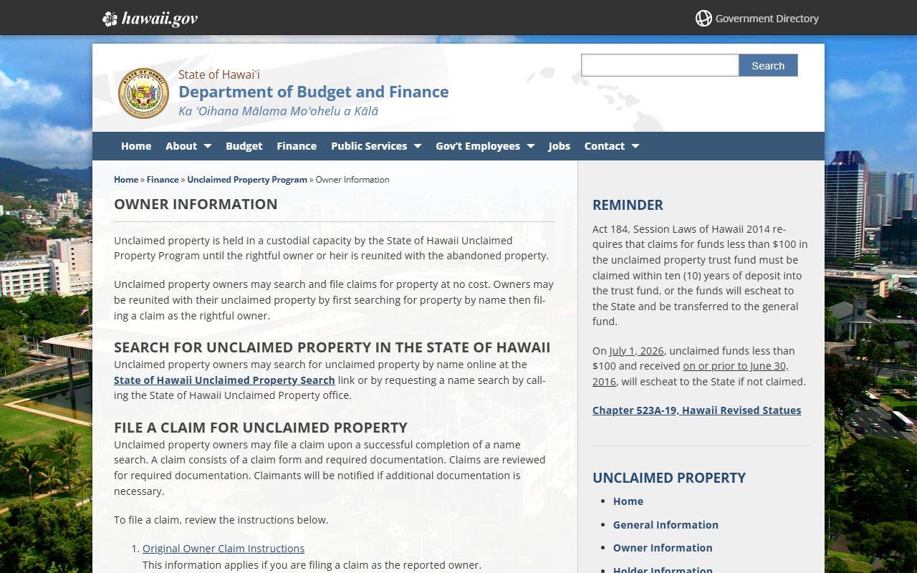Expand the Contact menu arrow
Image resolution: width=917 pixels, height=573 pixels.
[x=635, y=146]
